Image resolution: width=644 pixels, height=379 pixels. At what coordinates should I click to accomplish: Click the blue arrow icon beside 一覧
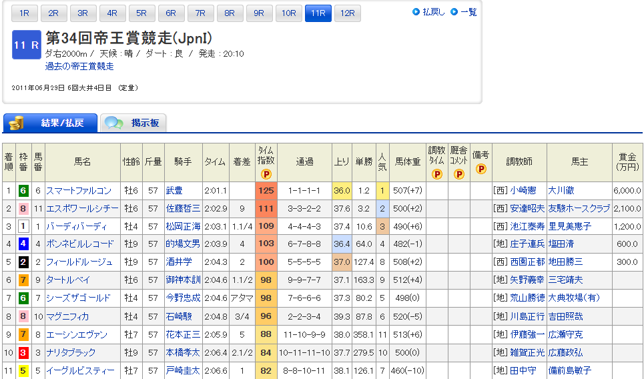click(x=454, y=12)
